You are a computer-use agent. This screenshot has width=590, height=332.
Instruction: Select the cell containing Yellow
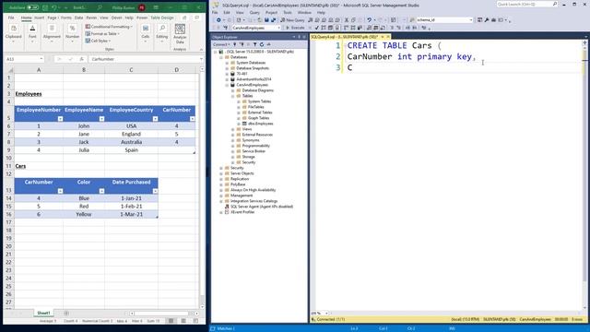[x=84, y=214]
